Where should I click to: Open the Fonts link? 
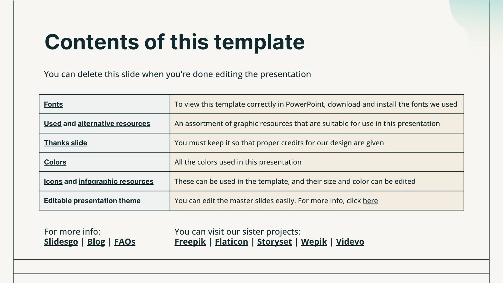[53, 104]
